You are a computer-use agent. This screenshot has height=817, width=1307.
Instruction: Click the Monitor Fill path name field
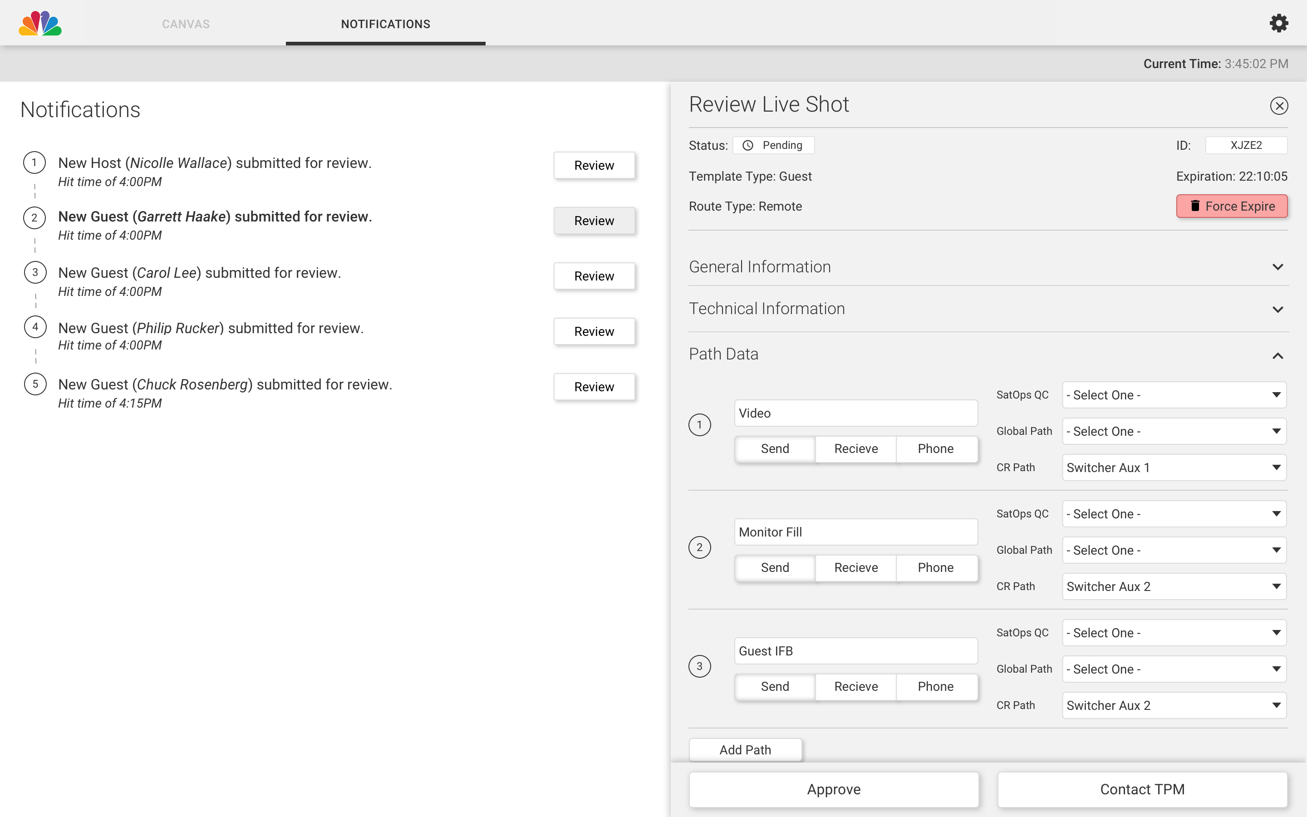coord(855,532)
